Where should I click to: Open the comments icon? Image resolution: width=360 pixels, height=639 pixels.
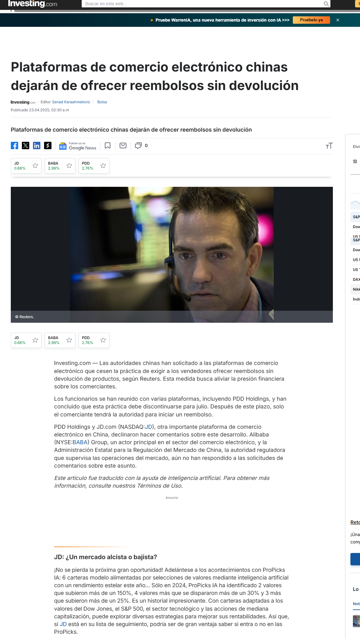(x=138, y=145)
